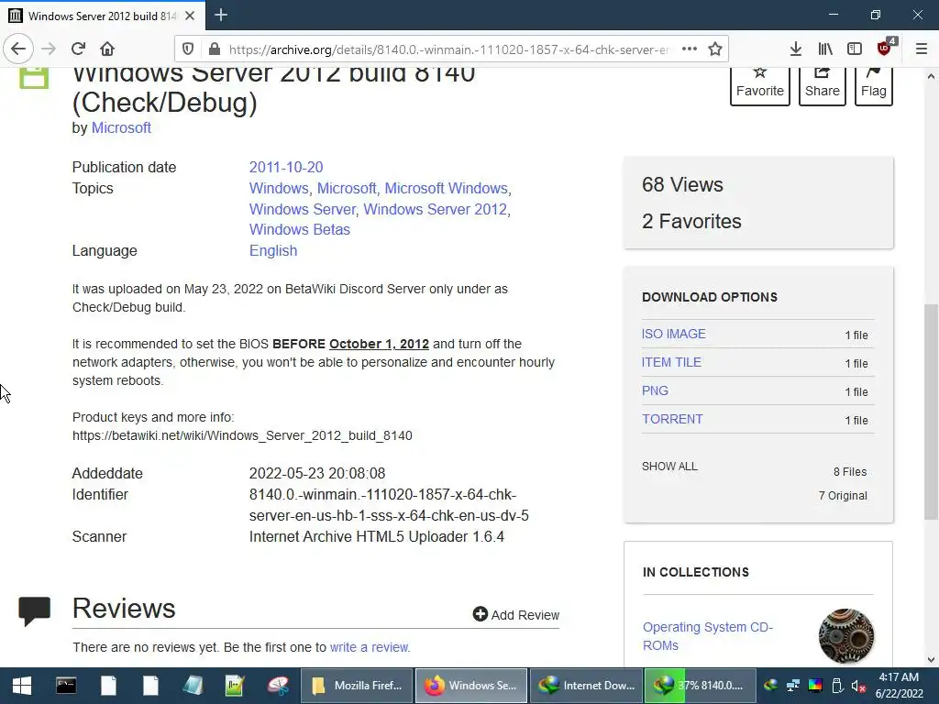This screenshot has height=704, width=939.
Task: Open the Windows Start menu
Action: pyautogui.click(x=22, y=686)
